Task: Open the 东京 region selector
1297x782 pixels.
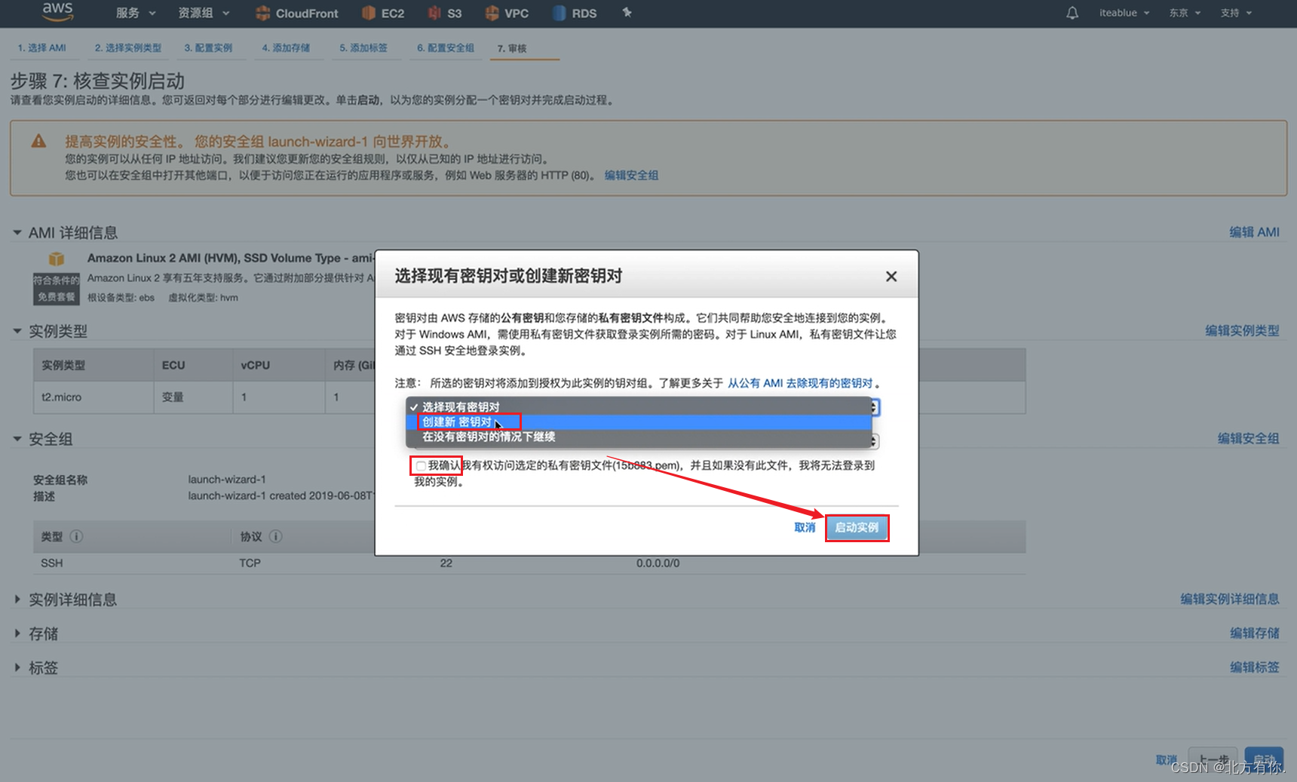Action: pos(1184,13)
